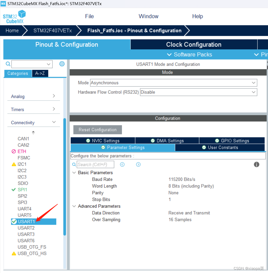Select UART5 peripheral

pos(24,215)
